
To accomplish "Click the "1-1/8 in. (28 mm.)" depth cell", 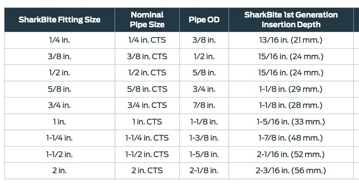I will click(x=291, y=105).
